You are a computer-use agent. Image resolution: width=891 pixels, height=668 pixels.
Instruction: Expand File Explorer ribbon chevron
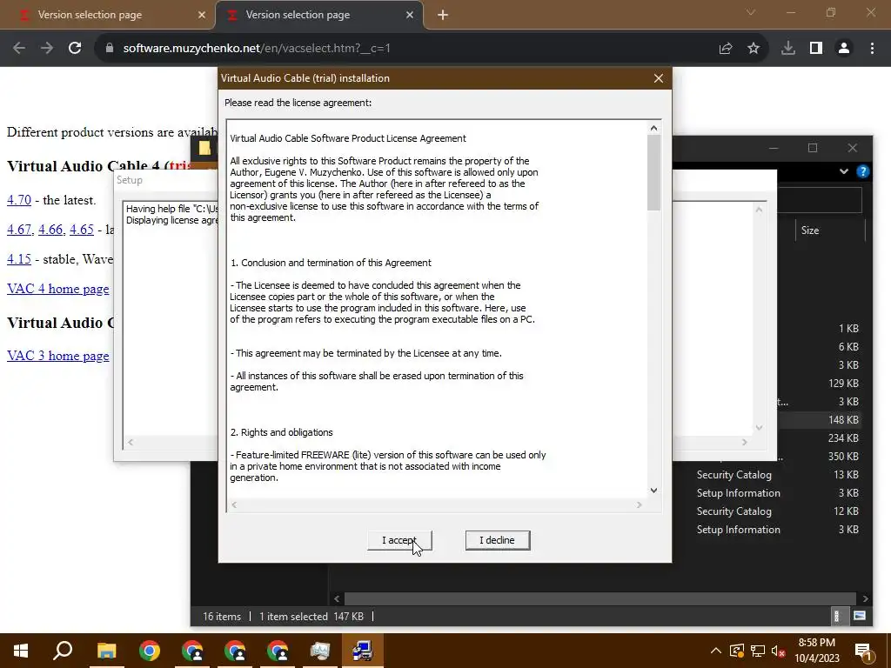[x=844, y=171]
